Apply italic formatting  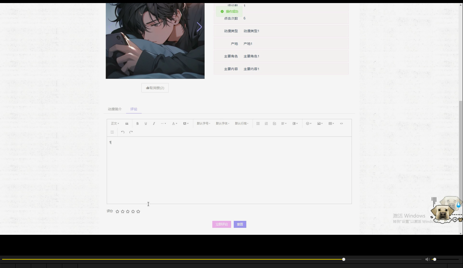[154, 123]
